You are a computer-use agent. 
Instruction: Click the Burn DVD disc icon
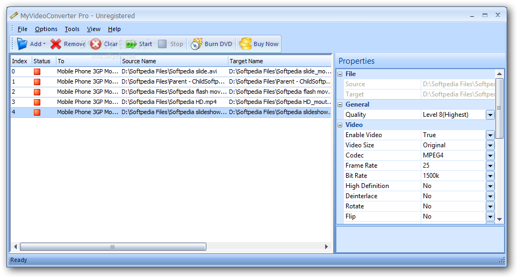(197, 44)
